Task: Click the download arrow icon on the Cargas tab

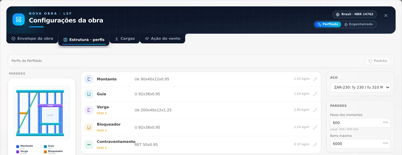Action: coord(117,38)
